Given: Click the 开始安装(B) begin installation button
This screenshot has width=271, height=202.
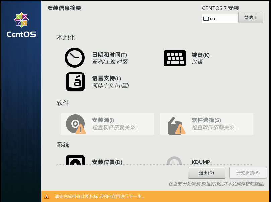Looking at the screenshot, I should click(x=248, y=173).
